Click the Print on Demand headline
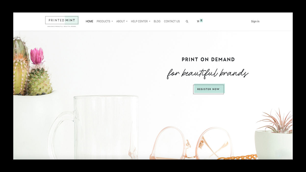This screenshot has width=306, height=172. coord(208,60)
